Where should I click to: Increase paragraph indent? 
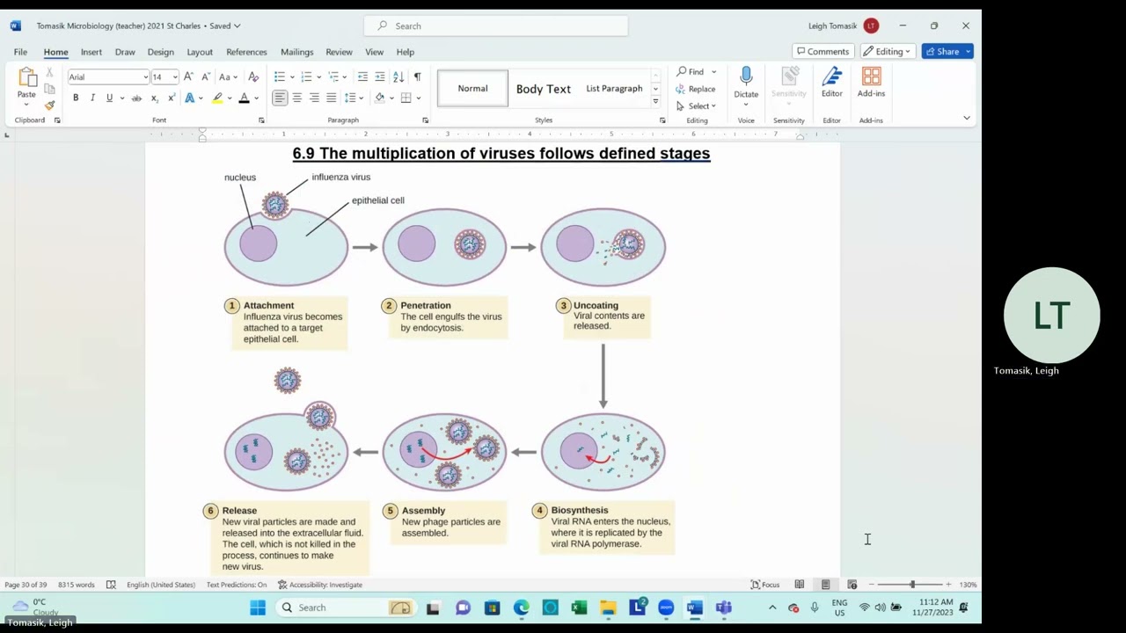pos(380,76)
